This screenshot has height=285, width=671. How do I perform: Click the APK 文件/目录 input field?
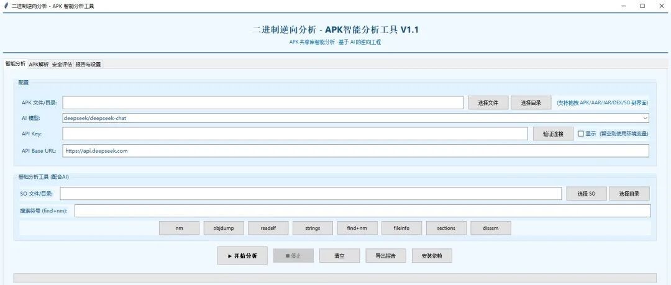263,102
